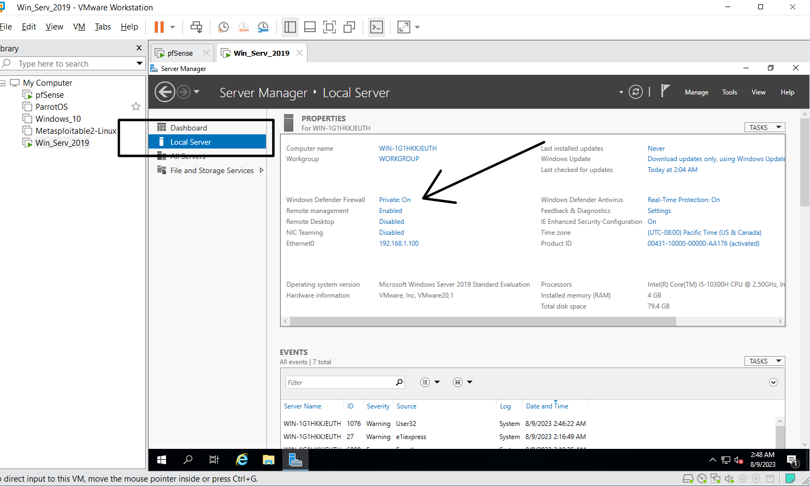
Task: Click VMware hard disk status icon
Action: (x=688, y=479)
